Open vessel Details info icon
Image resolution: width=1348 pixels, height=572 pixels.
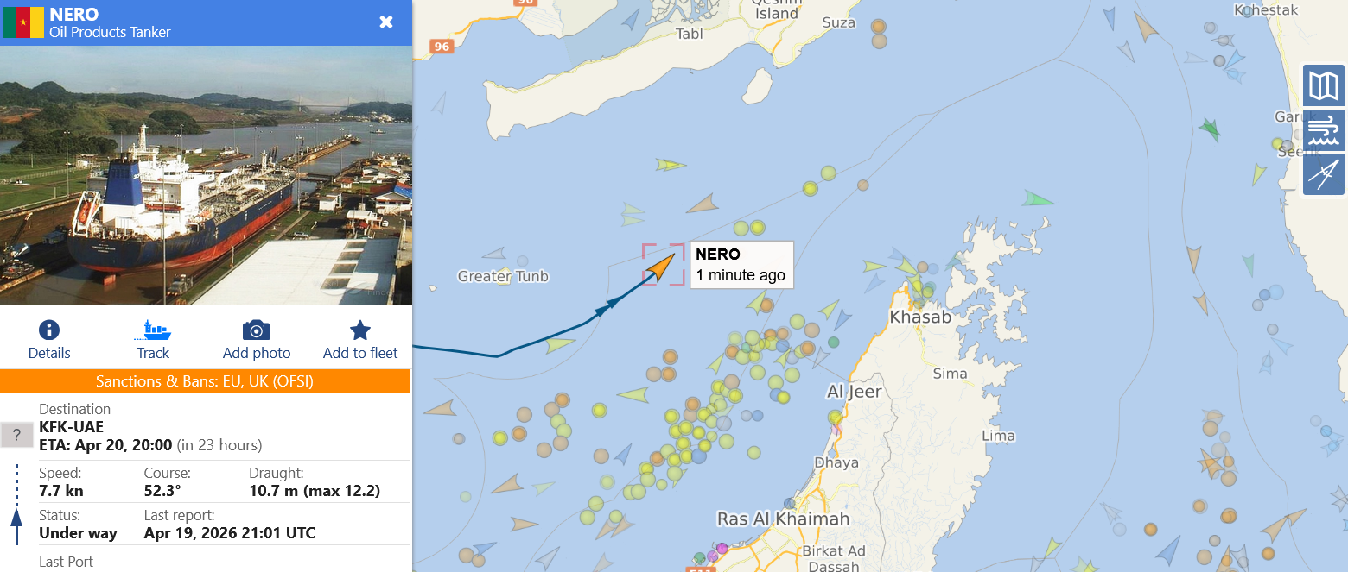(49, 330)
